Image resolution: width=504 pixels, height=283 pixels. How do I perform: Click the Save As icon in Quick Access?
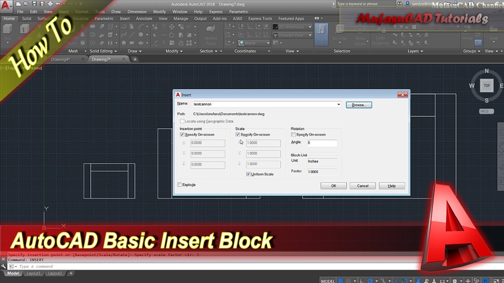42,4
